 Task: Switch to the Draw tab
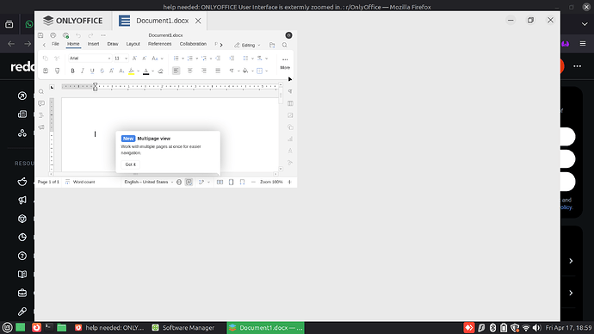(x=113, y=44)
